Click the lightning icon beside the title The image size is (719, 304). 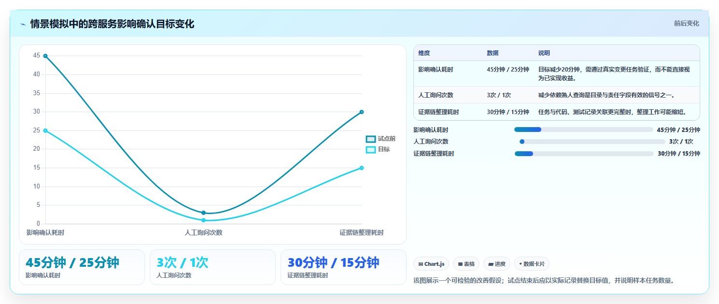point(23,24)
